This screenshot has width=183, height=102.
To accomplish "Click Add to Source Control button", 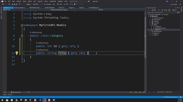I will pos(171,97).
